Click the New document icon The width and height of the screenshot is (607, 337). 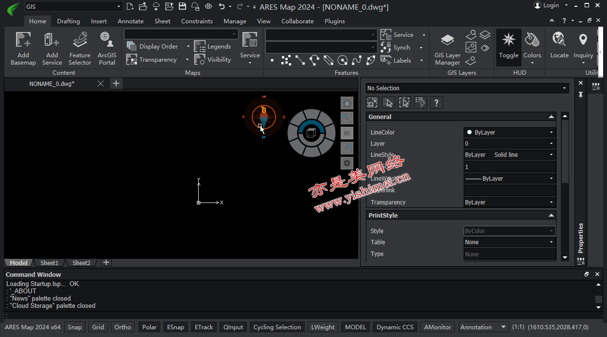pos(130,6)
